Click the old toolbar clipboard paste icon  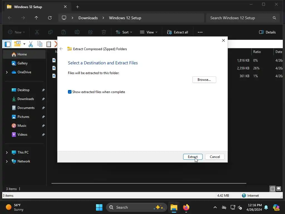(48, 44)
